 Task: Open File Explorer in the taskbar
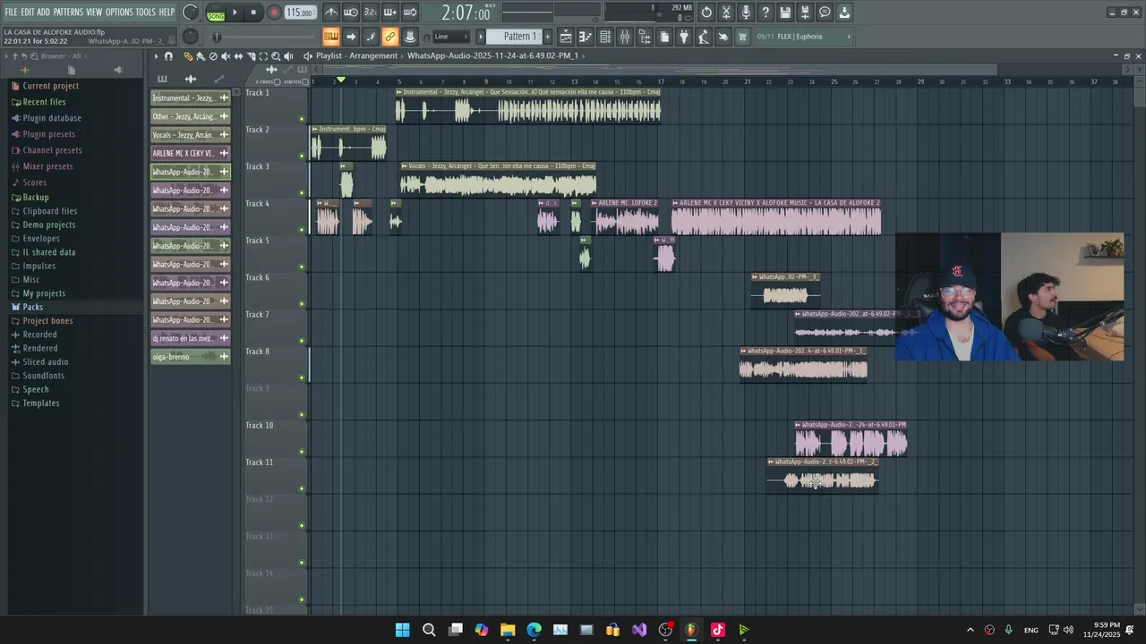508,630
